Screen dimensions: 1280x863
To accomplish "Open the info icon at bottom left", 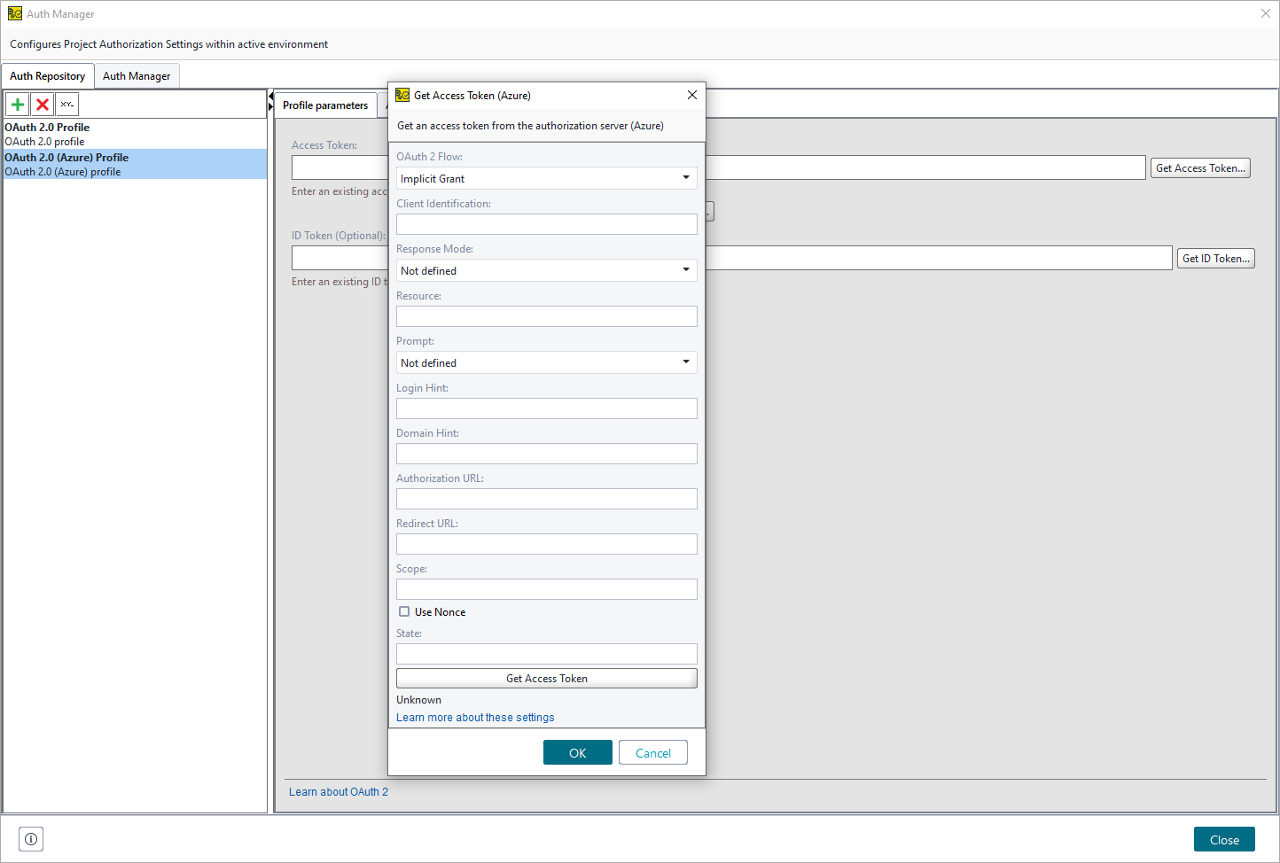I will (x=30, y=838).
